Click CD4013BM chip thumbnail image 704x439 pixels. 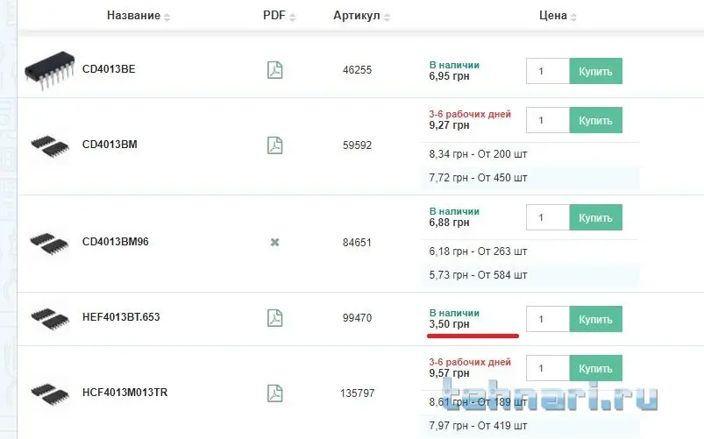[49, 145]
